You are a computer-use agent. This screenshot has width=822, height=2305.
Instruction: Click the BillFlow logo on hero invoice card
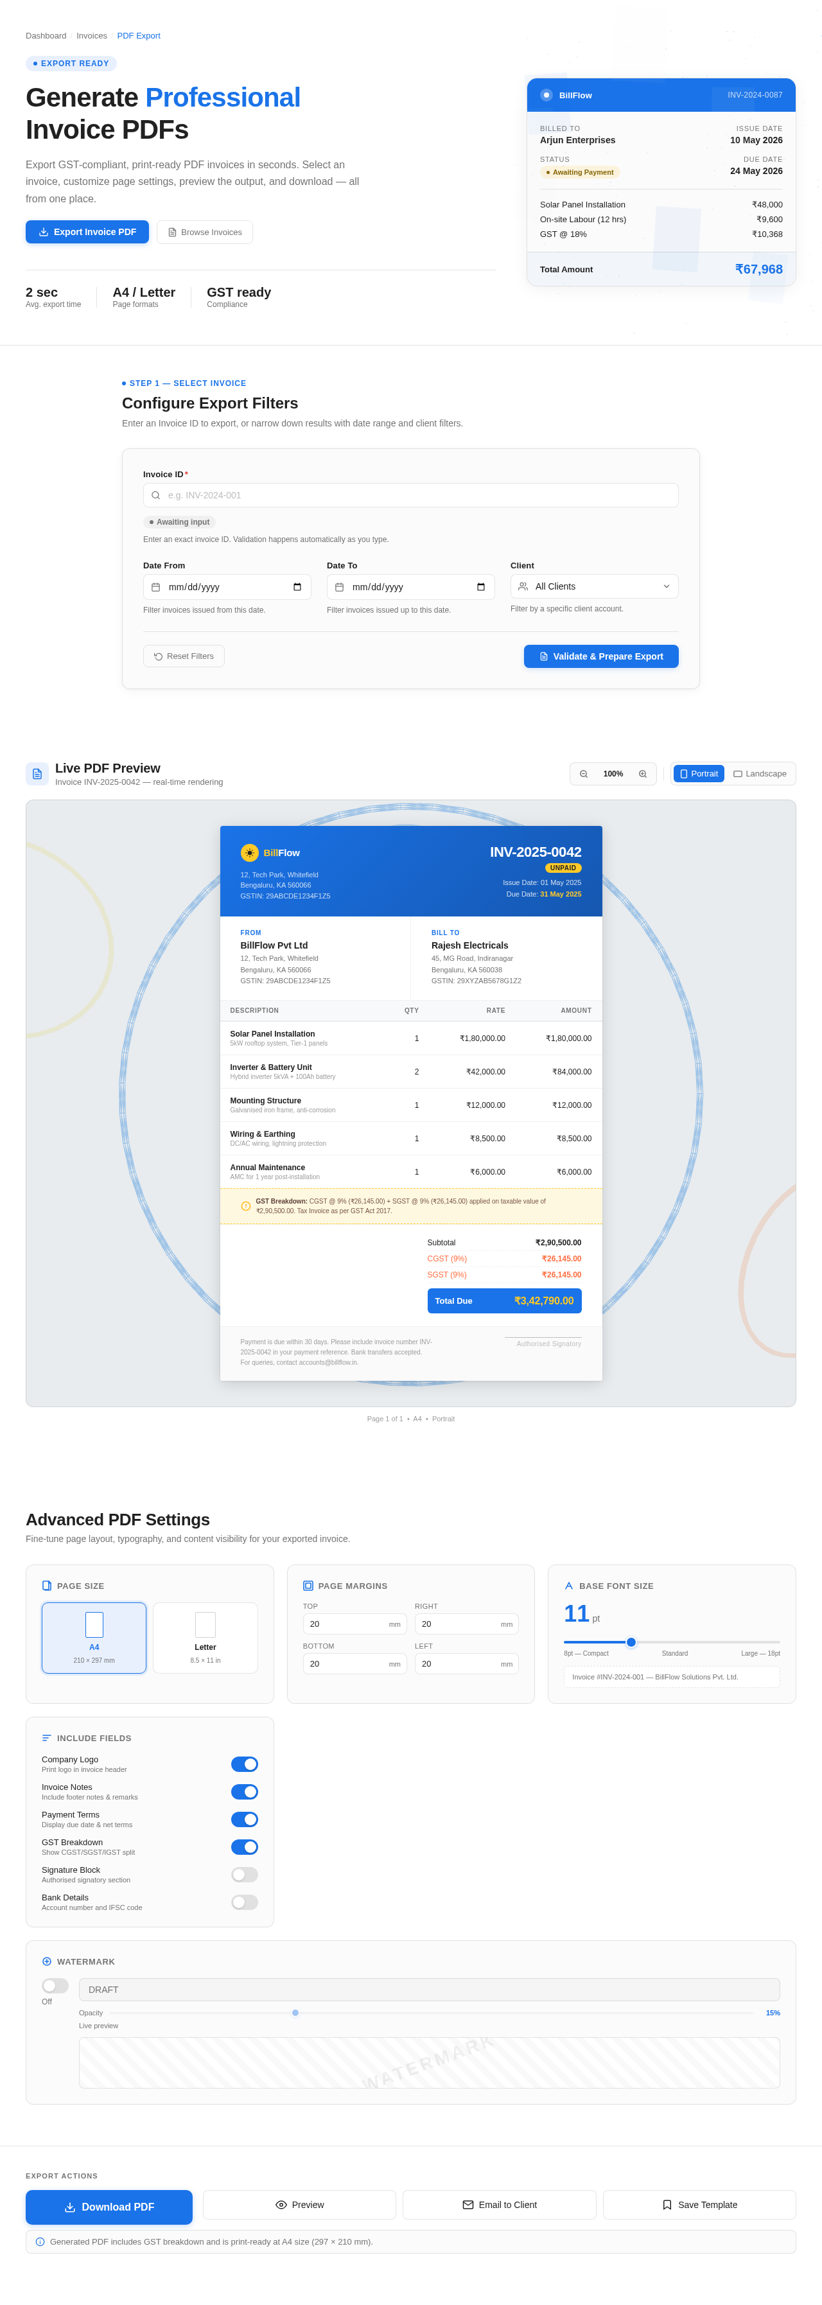(x=547, y=95)
